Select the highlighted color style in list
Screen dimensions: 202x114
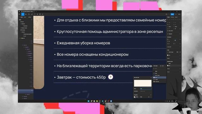159,77
